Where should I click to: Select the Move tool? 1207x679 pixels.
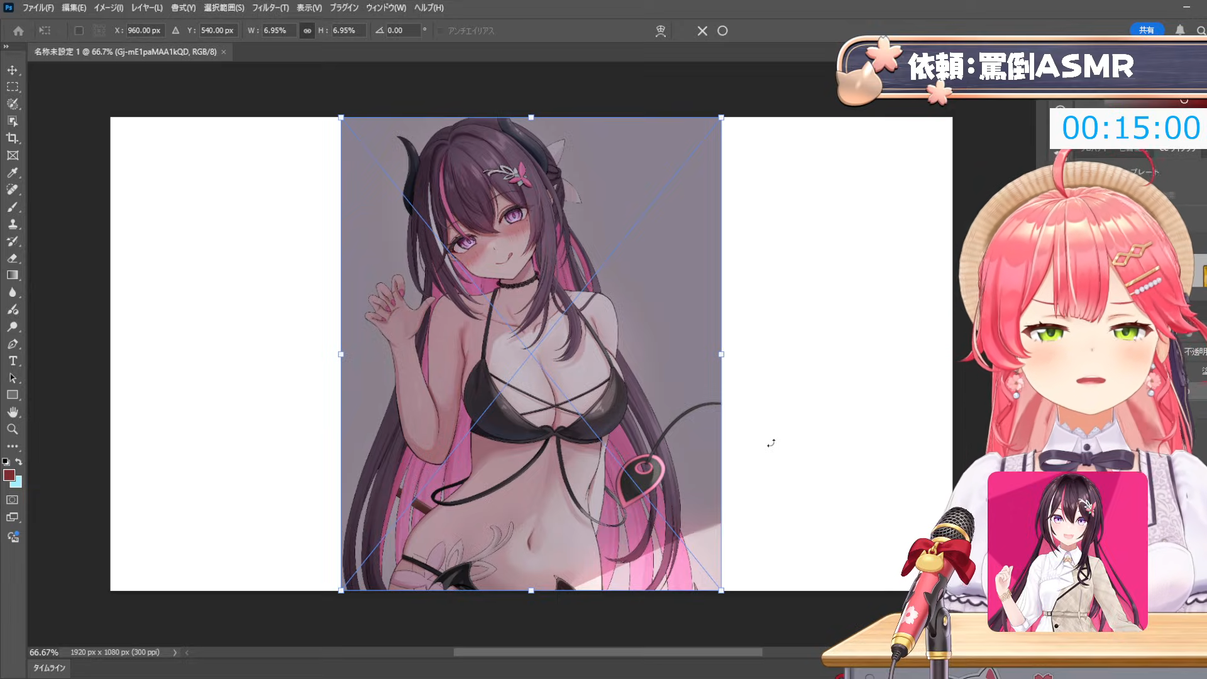(x=12, y=70)
